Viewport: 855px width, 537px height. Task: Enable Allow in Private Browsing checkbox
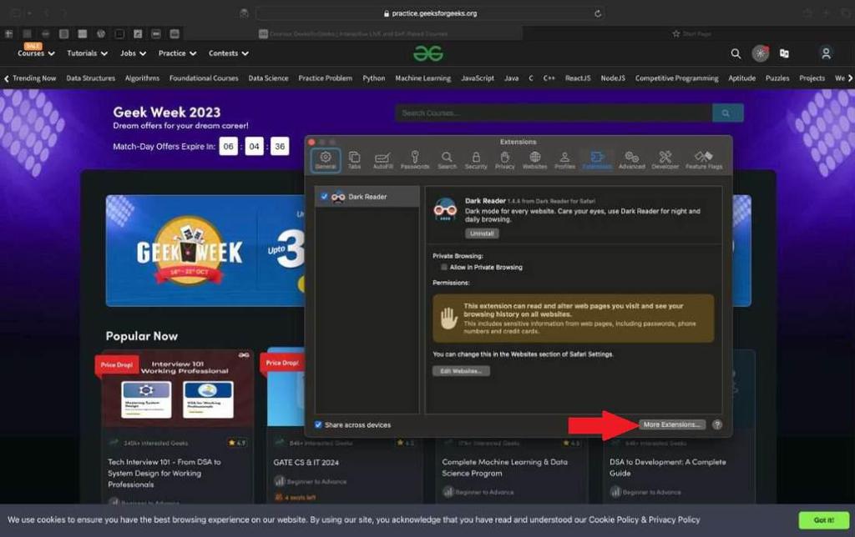point(444,268)
